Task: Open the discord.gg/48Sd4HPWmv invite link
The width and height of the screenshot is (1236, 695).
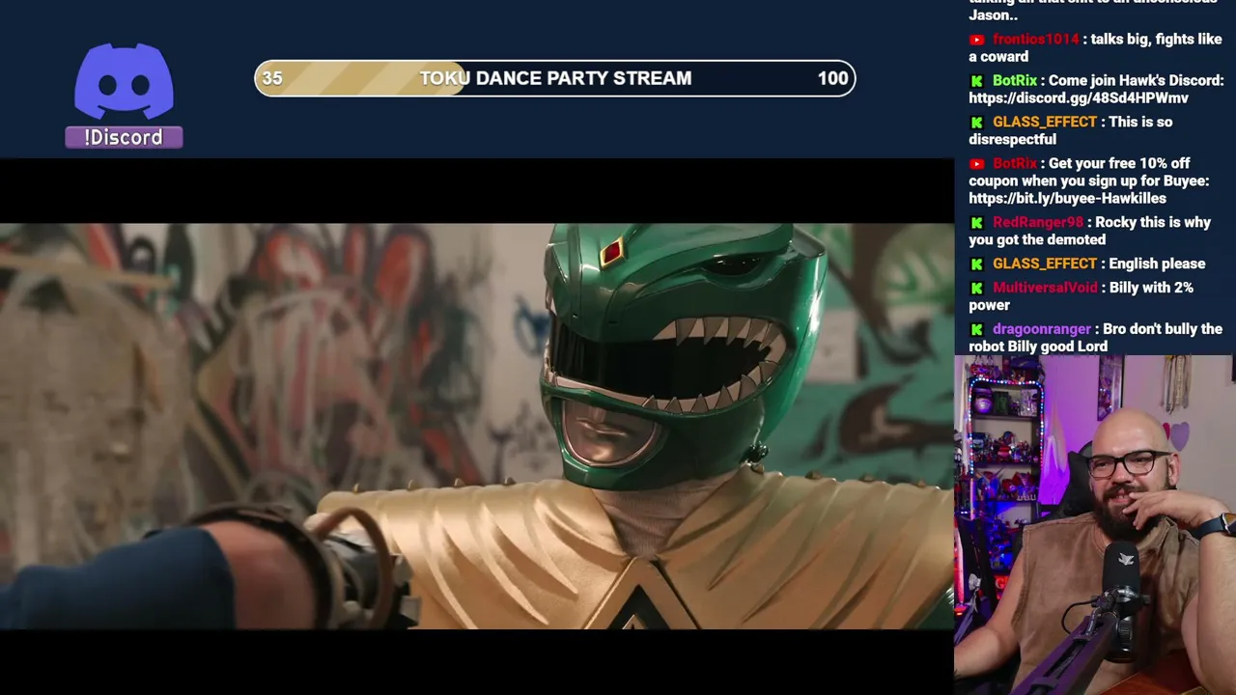Action: click(1079, 98)
